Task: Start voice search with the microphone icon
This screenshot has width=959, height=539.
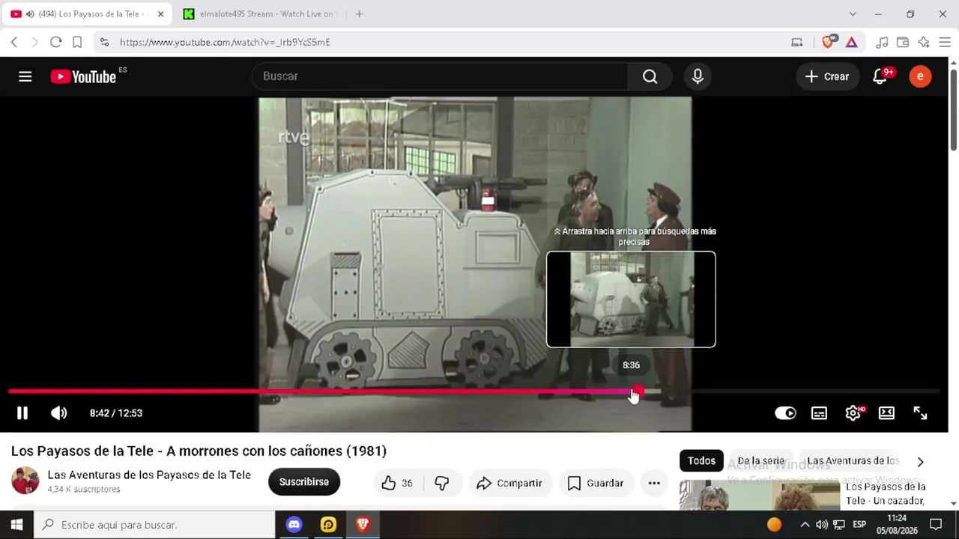Action: (x=698, y=76)
